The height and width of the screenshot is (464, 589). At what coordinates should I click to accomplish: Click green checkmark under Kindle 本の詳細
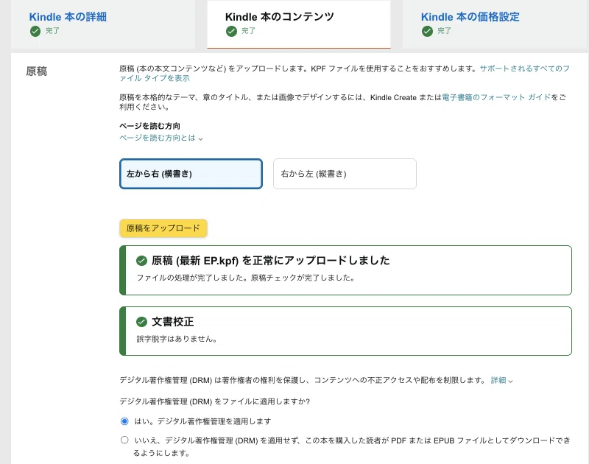click(x=35, y=31)
